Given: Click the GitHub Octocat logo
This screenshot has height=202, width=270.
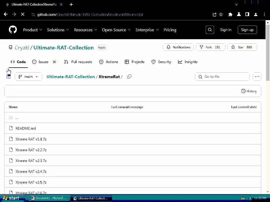Looking at the screenshot, I should coord(13,30).
